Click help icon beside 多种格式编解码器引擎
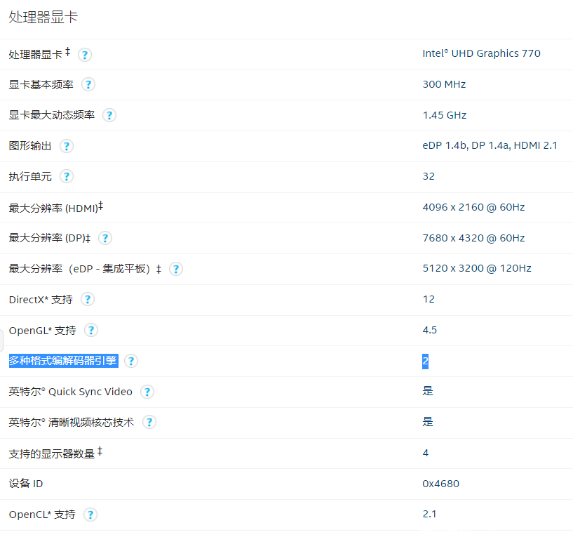573x537 pixels. coord(131,361)
